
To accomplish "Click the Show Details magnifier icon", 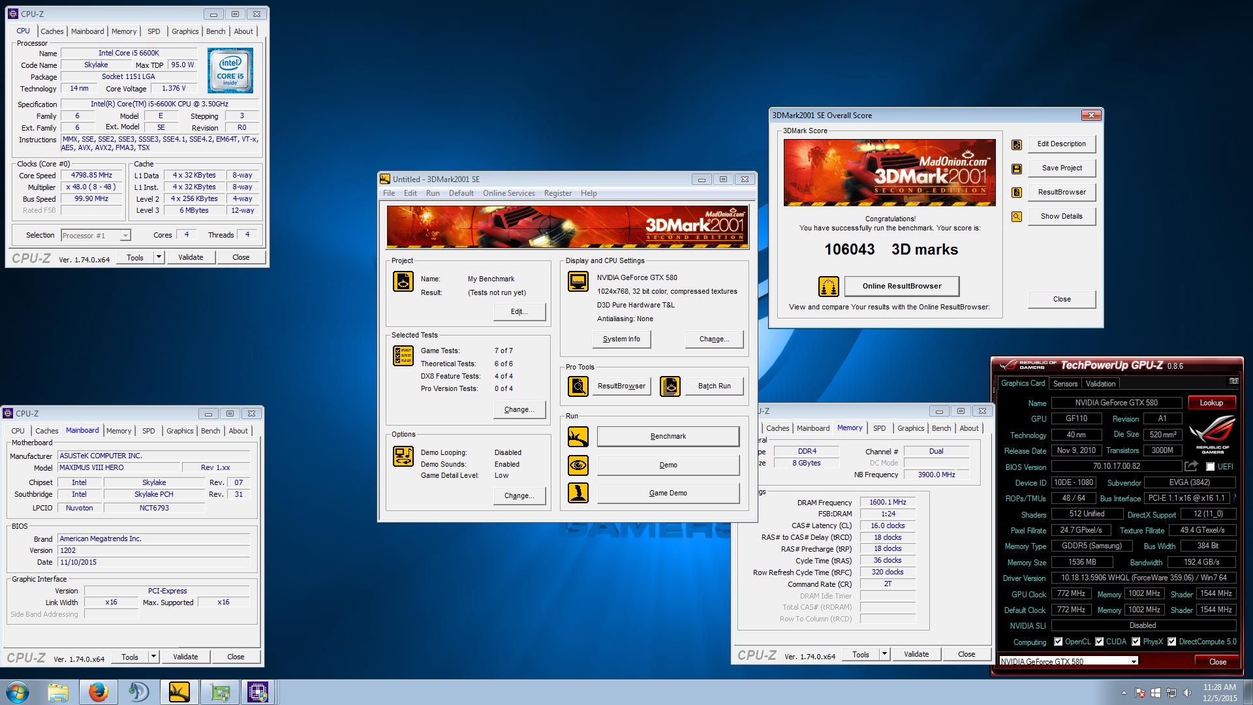I will tap(1017, 217).
